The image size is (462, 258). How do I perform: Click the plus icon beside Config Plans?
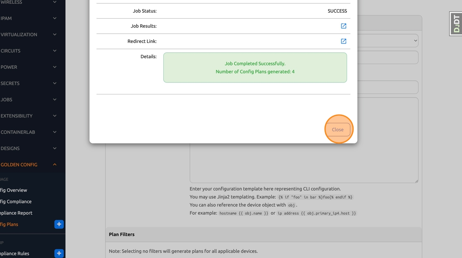point(59,224)
